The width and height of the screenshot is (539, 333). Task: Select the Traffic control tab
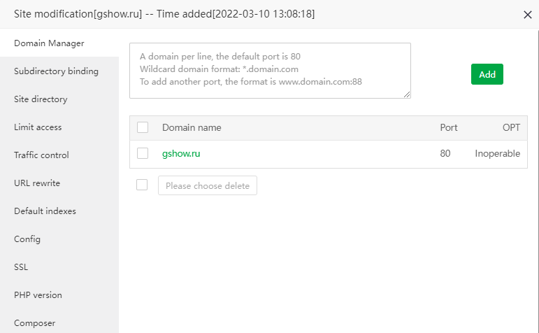pos(41,155)
